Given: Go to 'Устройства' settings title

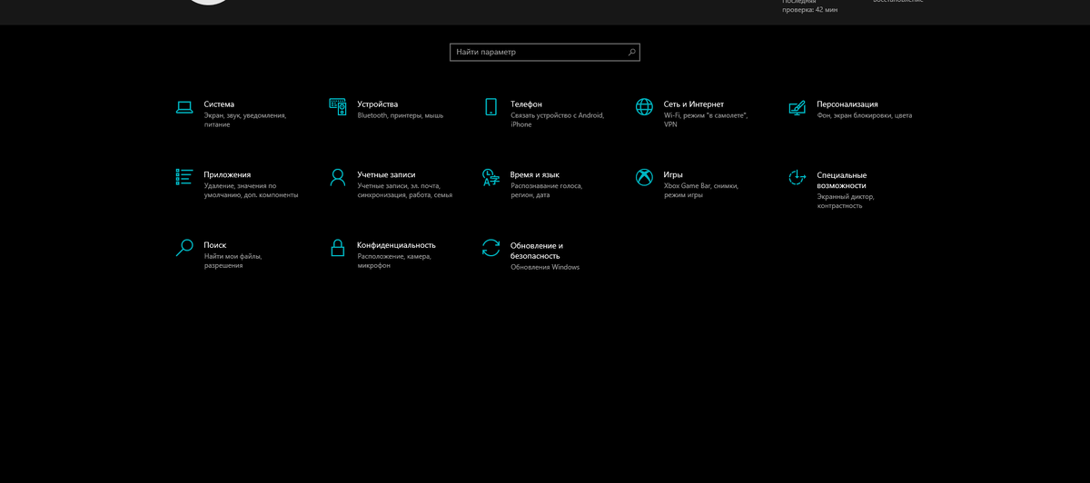Looking at the screenshot, I should (x=378, y=104).
